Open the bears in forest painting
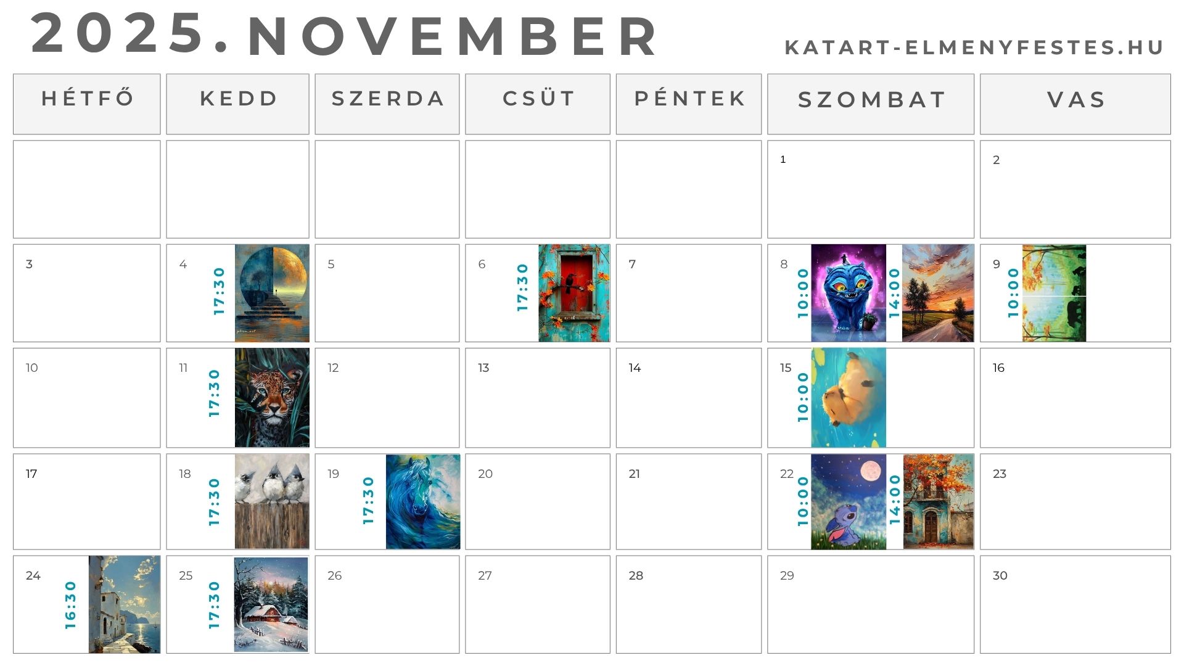The width and height of the screenshot is (1184, 666). [1054, 293]
